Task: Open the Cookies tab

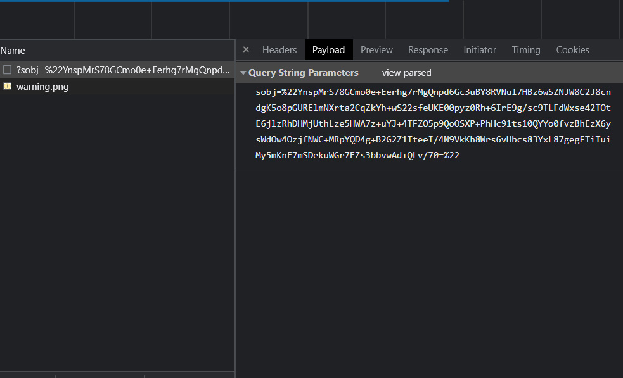Action: [572, 50]
